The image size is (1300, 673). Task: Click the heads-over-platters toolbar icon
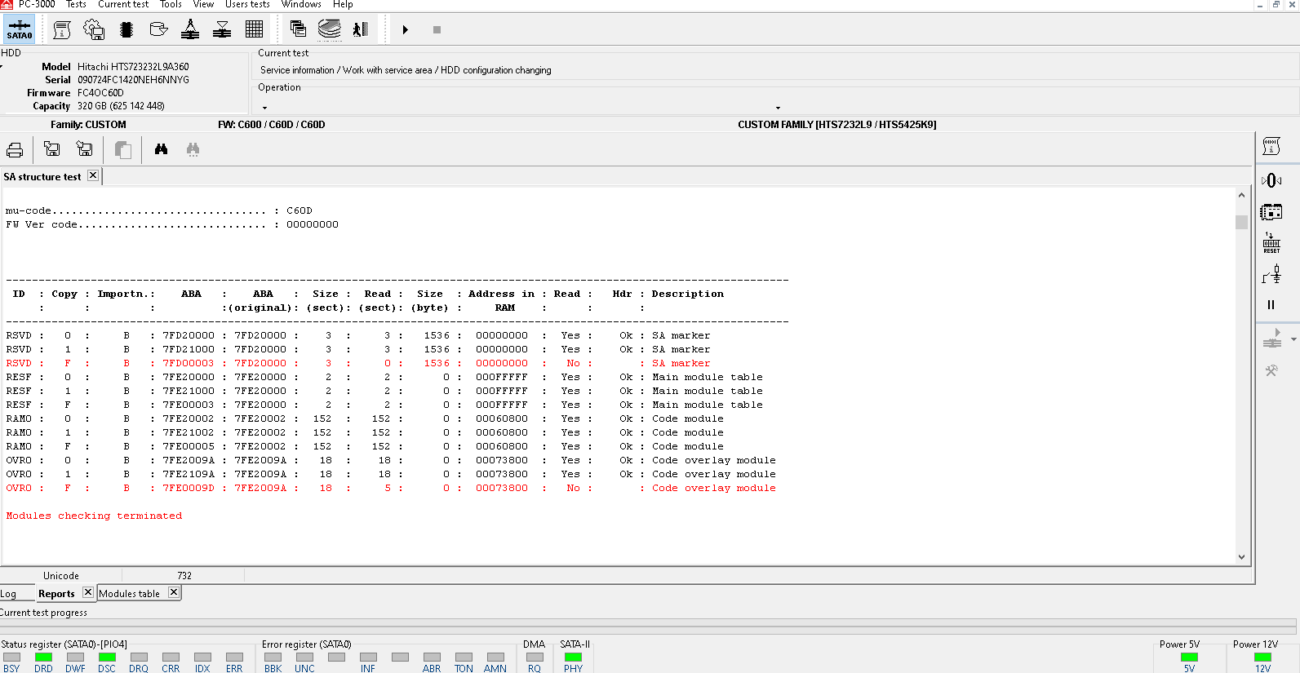coord(190,30)
